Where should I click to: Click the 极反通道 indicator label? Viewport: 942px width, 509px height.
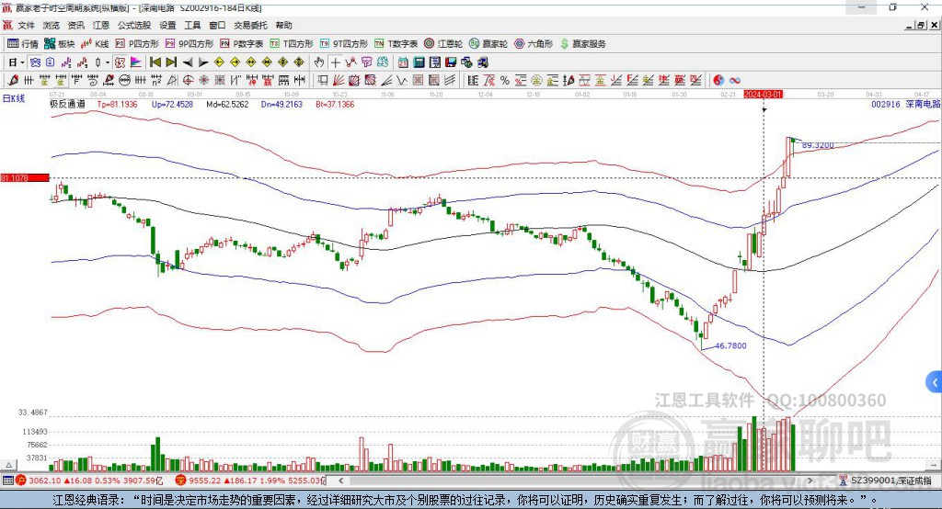[67, 104]
